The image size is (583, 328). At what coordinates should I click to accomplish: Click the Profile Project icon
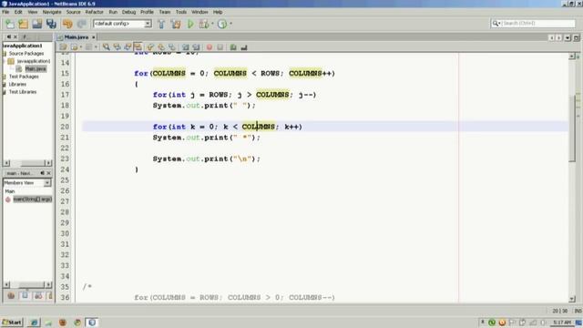[222, 24]
